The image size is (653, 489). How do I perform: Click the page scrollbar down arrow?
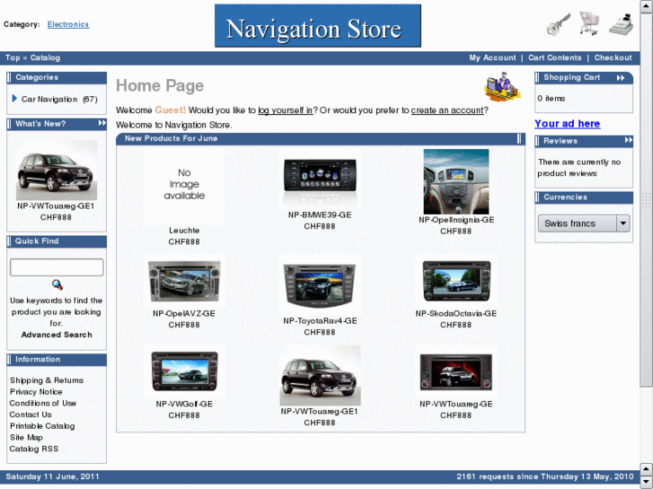[x=647, y=483]
